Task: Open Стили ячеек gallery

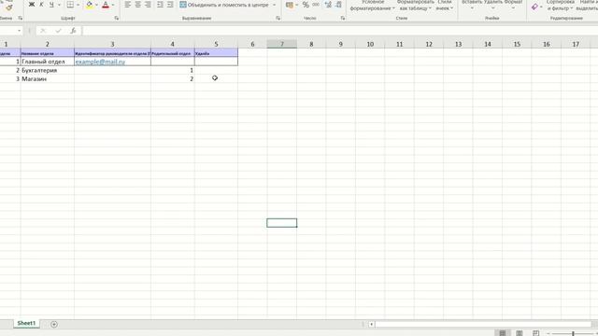Action: 445,6
